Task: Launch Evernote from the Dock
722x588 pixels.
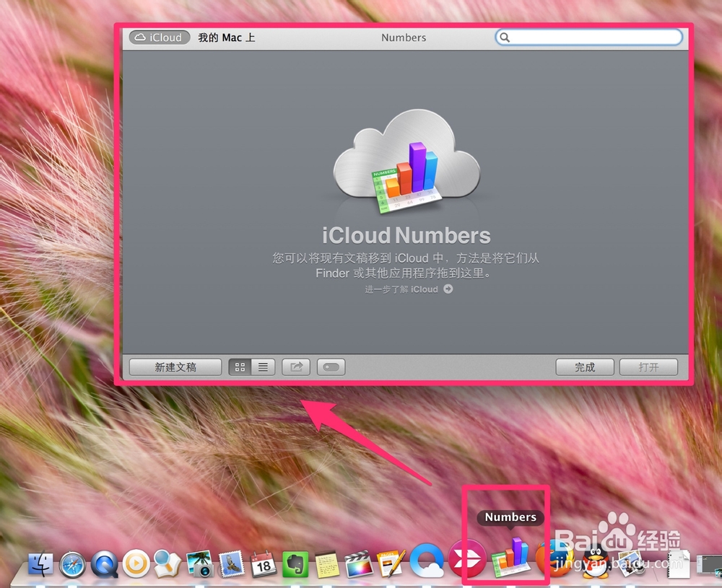Action: coord(295,564)
